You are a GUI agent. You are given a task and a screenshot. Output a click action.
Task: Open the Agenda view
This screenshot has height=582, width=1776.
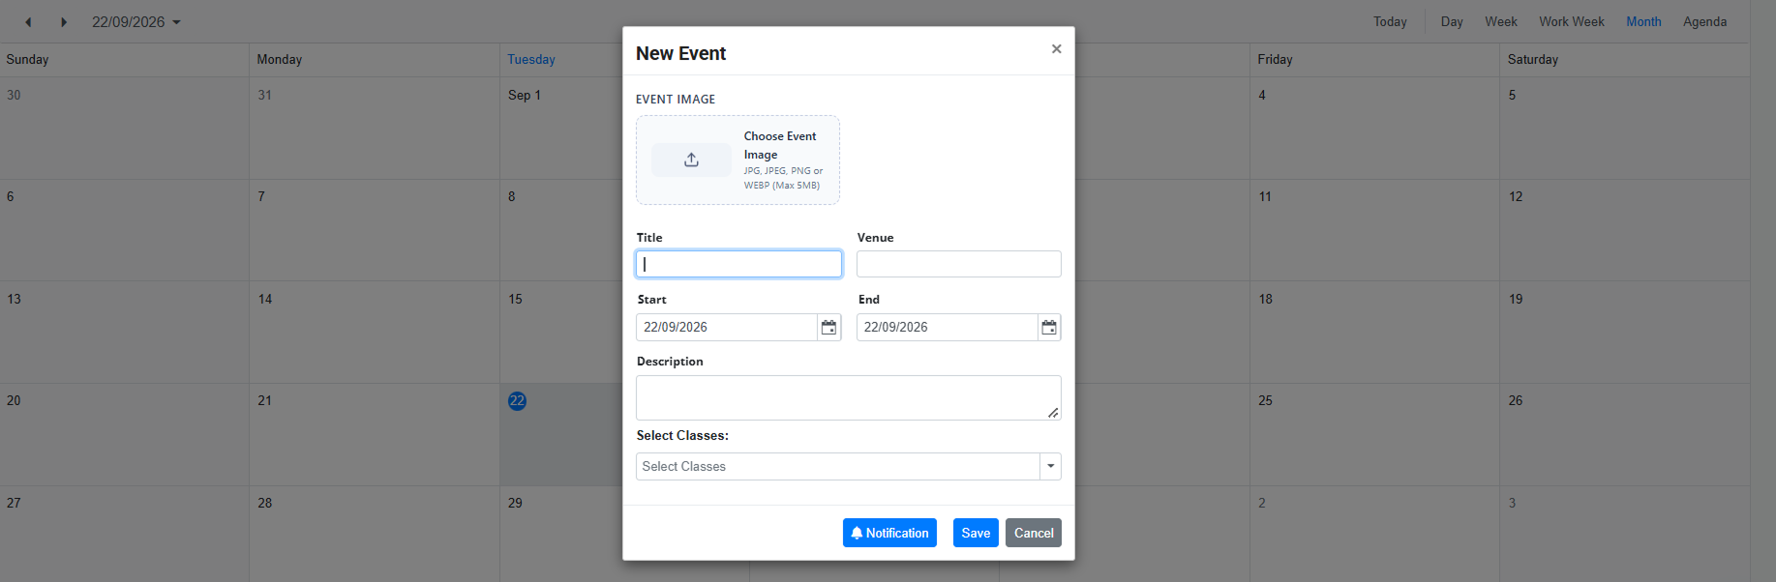(1704, 22)
